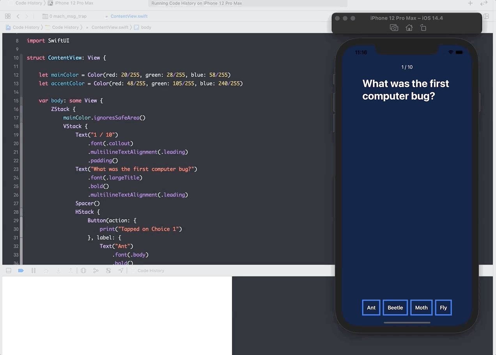This screenshot has width=496, height=355.
Task: Click 'import SwiftUI' code line
Action: click(48, 40)
